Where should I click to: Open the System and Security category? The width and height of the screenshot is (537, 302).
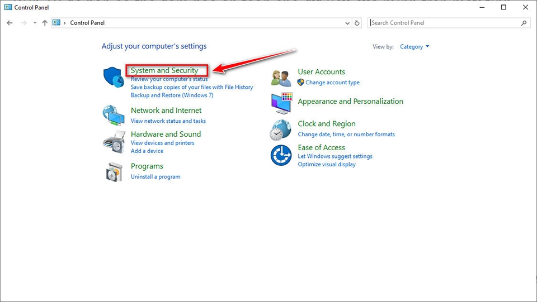point(164,70)
